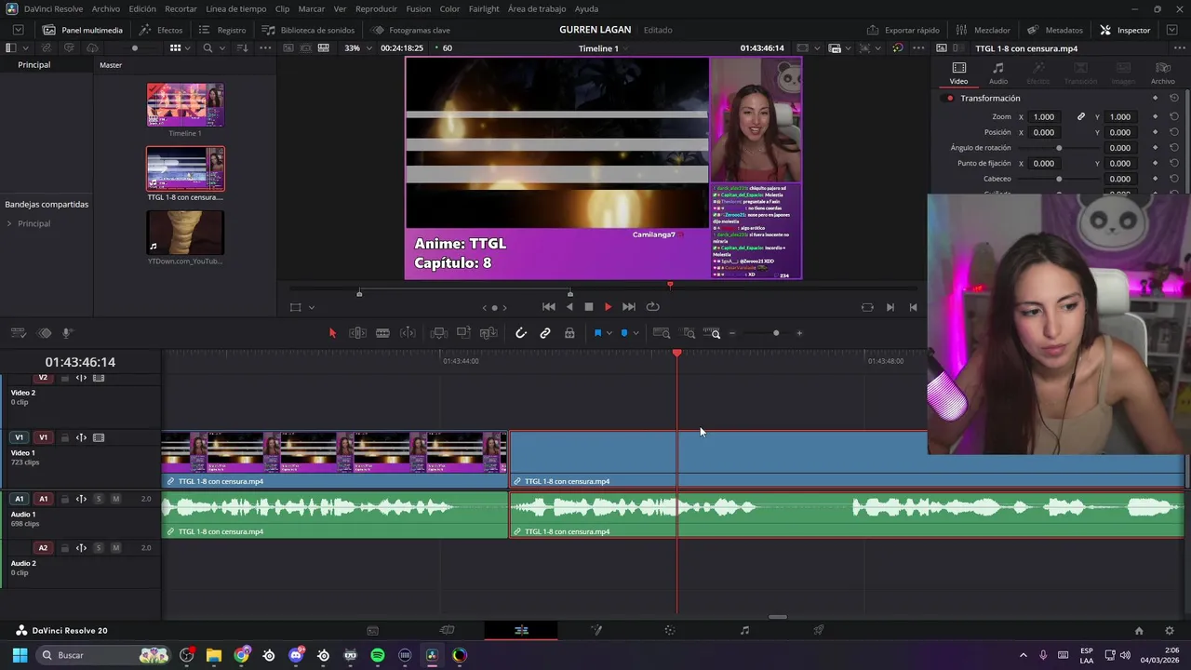Viewport: 1191px width, 670px height.
Task: Click the Replace Clip tool
Action: point(488,333)
